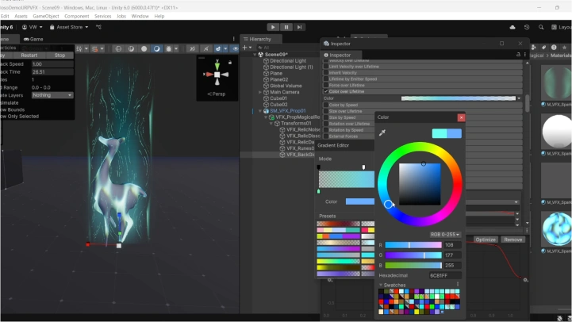Enable Rotation by Speed checkbox
This screenshot has width=572, height=322.
[326, 130]
